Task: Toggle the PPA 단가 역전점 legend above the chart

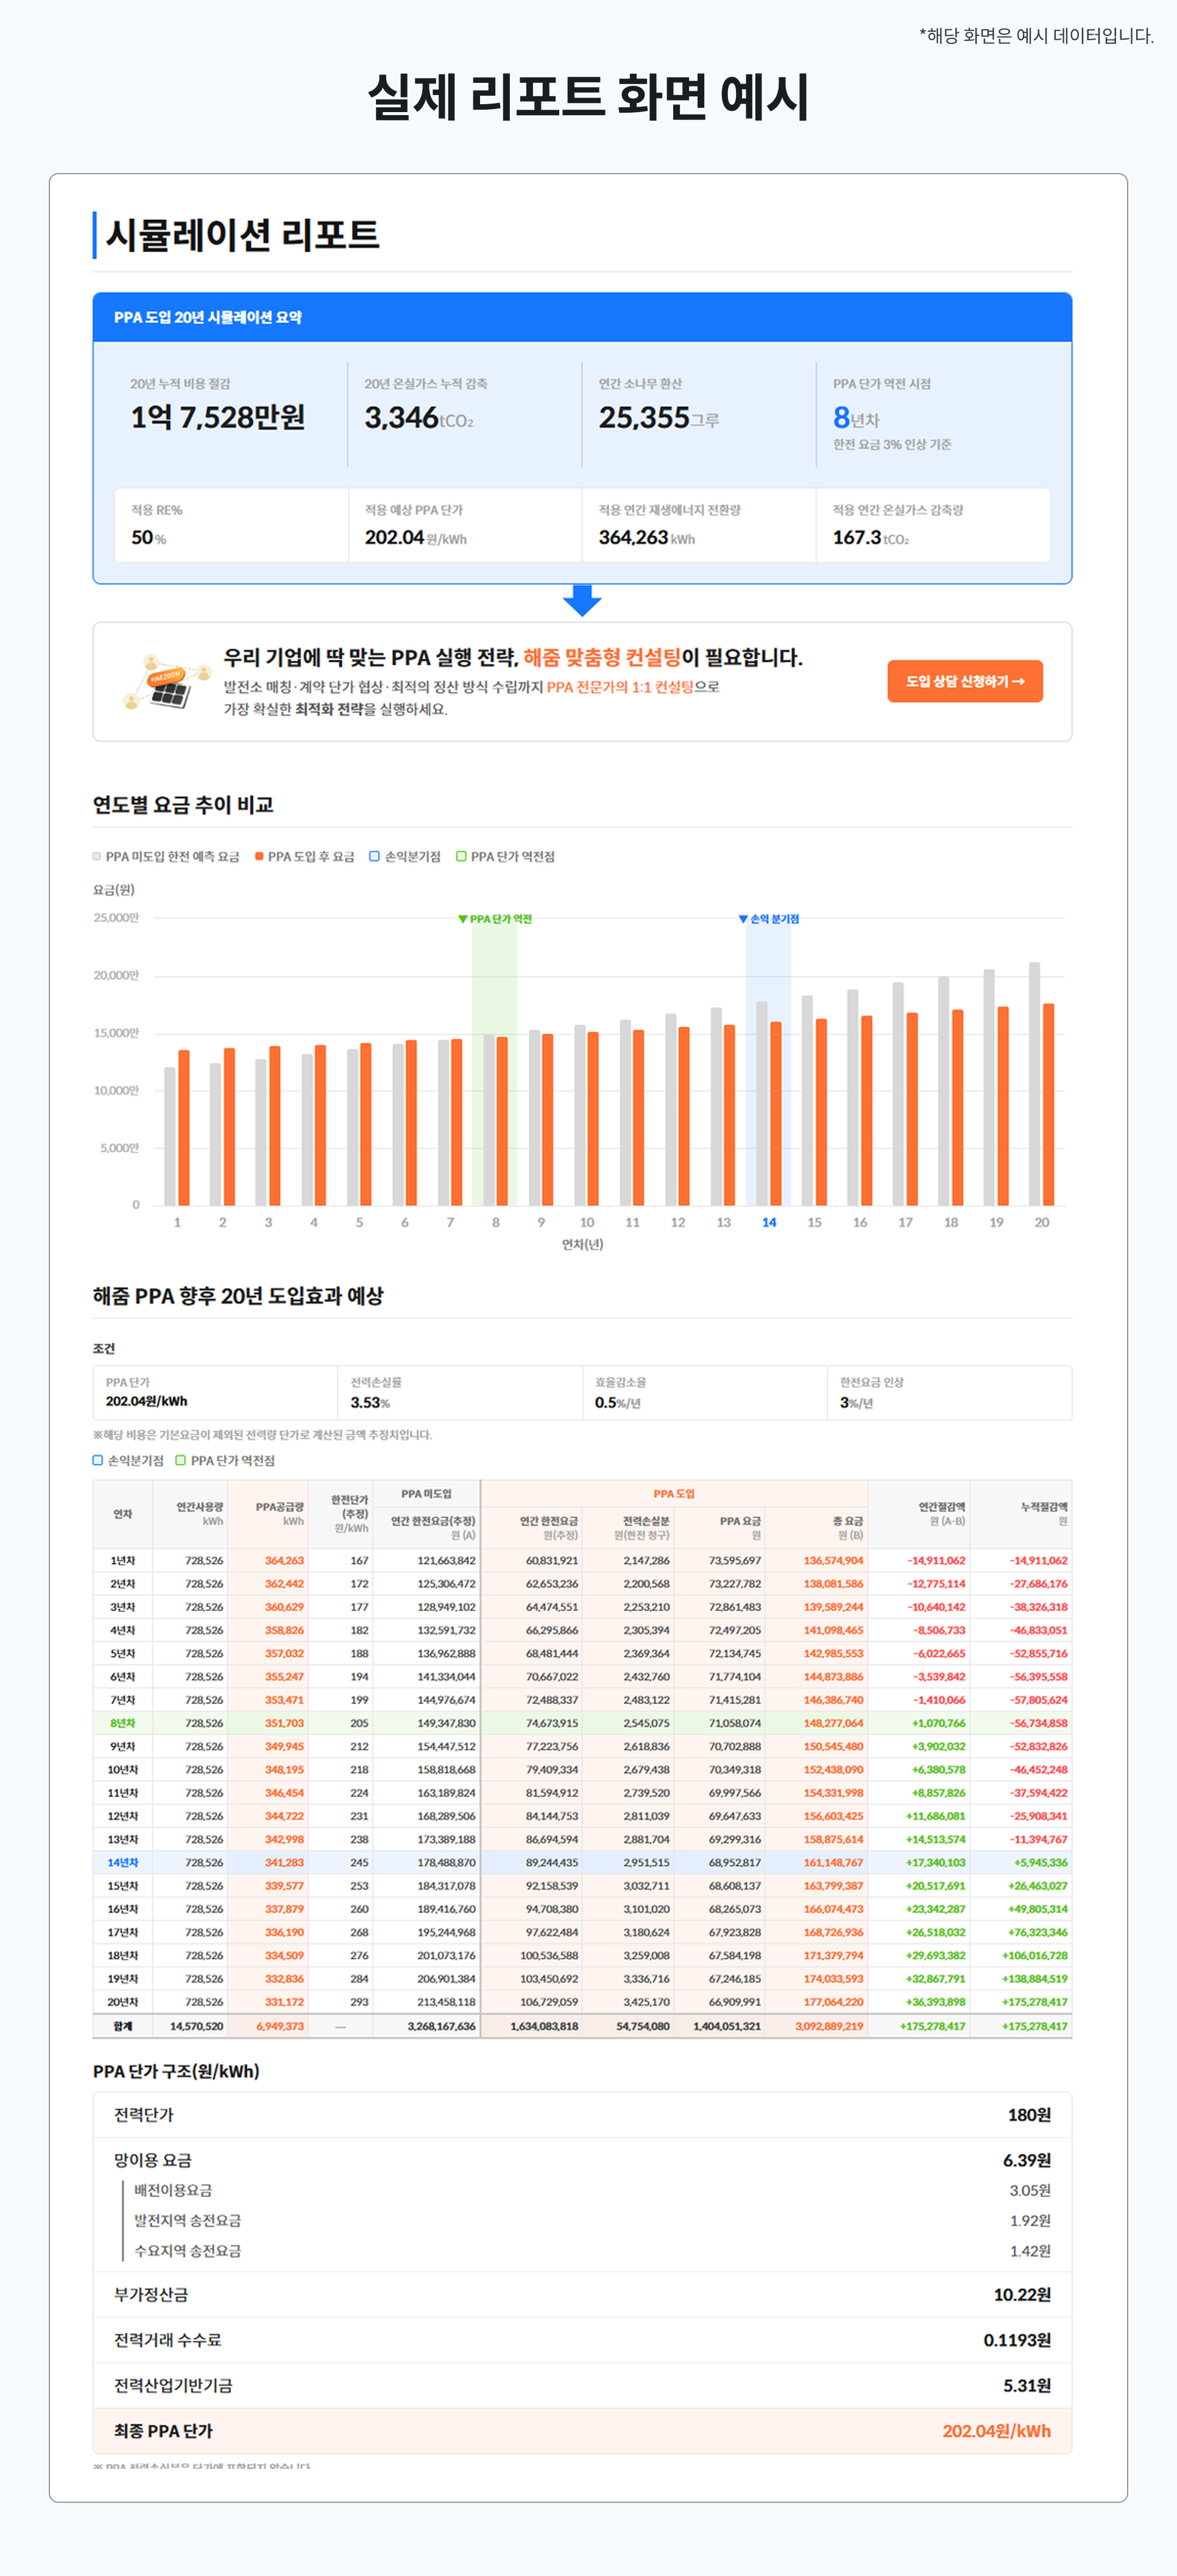Action: click(505, 856)
